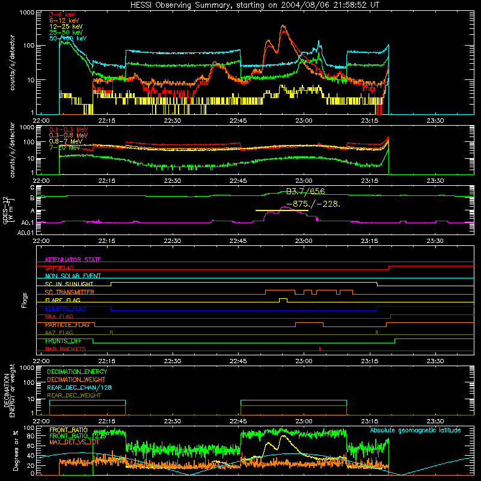Select the 0.1-0.3 MeV legend label
Image resolution: width=481 pixels, height=481 pixels.
pos(69,129)
